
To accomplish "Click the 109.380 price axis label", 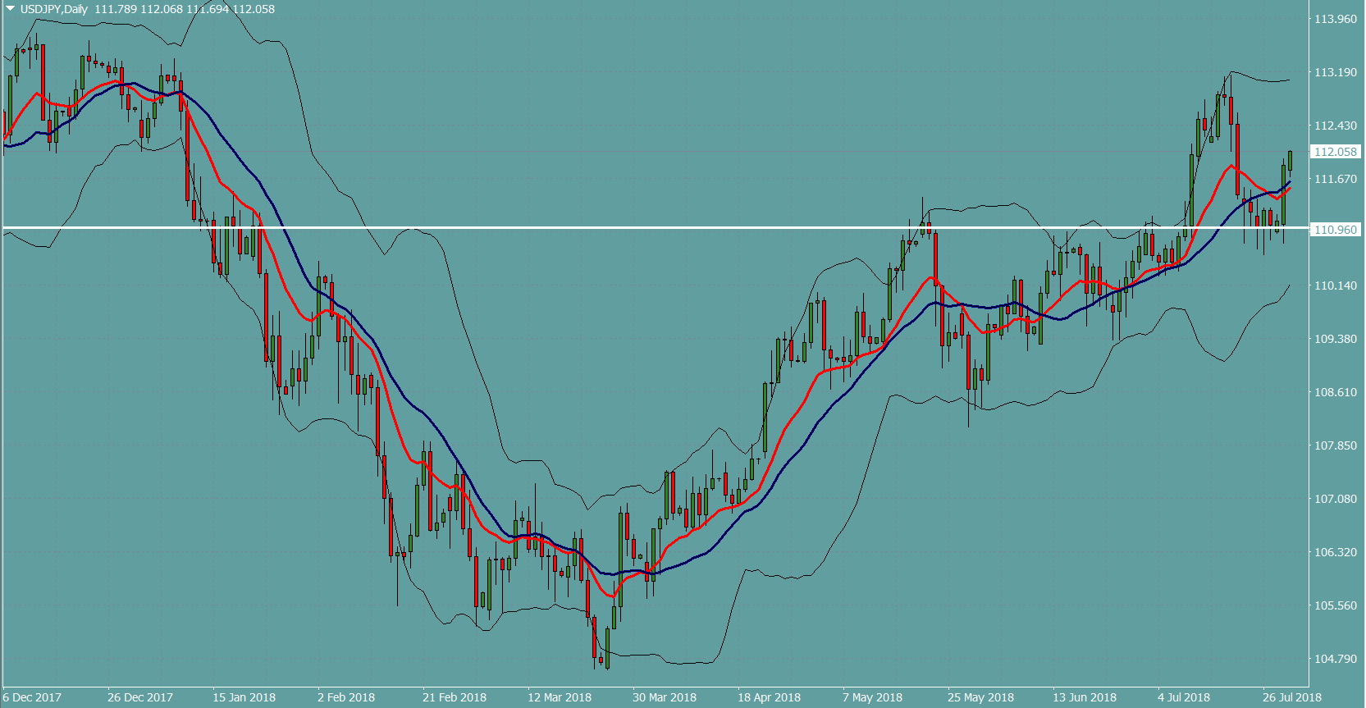I will click(1335, 339).
